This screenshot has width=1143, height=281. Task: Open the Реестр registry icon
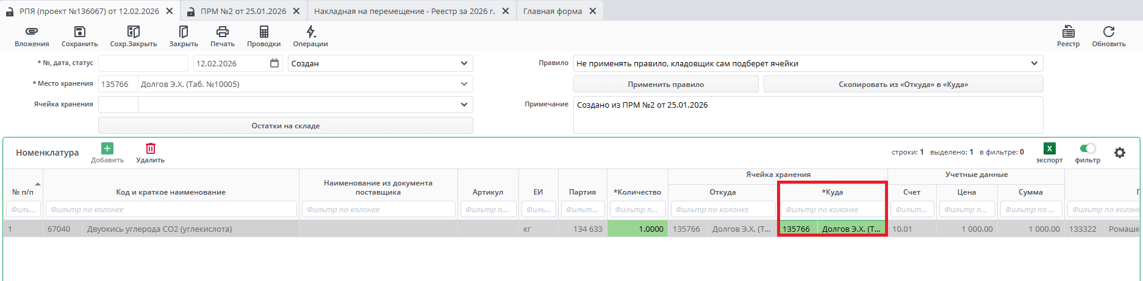pyautogui.click(x=1068, y=32)
